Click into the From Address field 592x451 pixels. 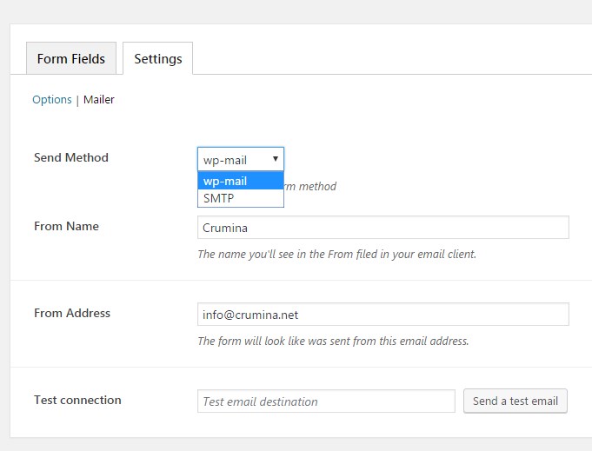tap(382, 315)
